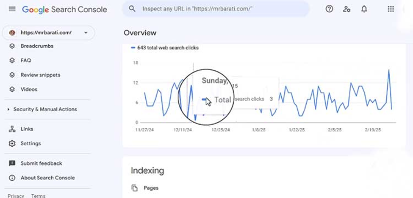Click the Submit feedback icon
413x198 pixels.
pos(12,163)
